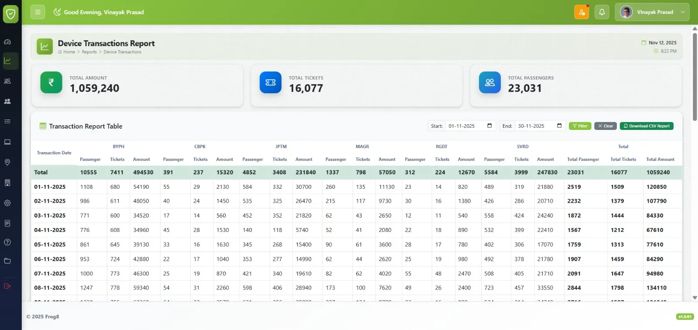Click the BYPH column group header
Image resolution: width=698 pixels, height=330 pixels.
119,146
